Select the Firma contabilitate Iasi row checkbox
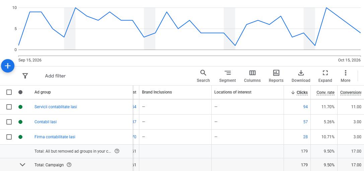Image resolution: width=364 pixels, height=171 pixels. point(9,137)
